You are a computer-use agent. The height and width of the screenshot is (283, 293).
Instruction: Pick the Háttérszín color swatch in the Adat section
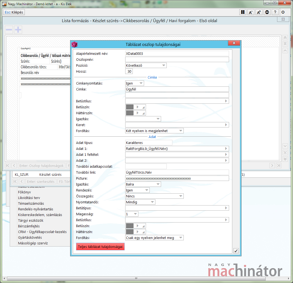click(x=130, y=232)
